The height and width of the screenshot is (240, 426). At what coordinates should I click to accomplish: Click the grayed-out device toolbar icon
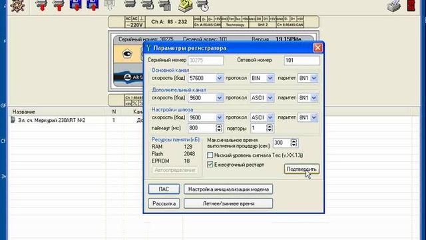click(x=109, y=5)
